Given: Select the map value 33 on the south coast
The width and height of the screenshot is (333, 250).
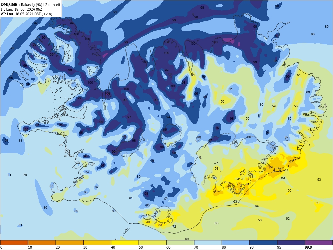Looking at the screenshot, I should point(161,225).
